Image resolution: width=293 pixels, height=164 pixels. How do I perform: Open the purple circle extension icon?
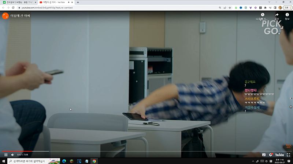click(x=255, y=8)
